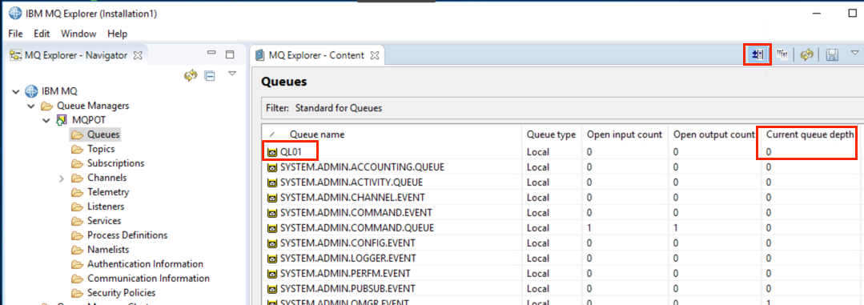Image resolution: width=864 pixels, height=305 pixels.
Task: Click MQPOT queue manager icon
Action: [x=62, y=120]
